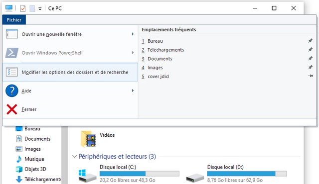Click the red X Fermer icon
This screenshot has height=184, width=319.
pos(12,109)
